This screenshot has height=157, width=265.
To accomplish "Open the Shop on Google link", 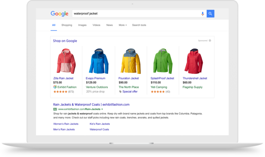I will coord(65,41).
